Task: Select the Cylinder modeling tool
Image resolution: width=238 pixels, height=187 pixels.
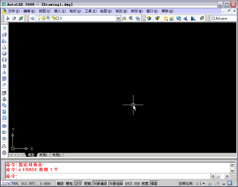Action: click(4, 59)
